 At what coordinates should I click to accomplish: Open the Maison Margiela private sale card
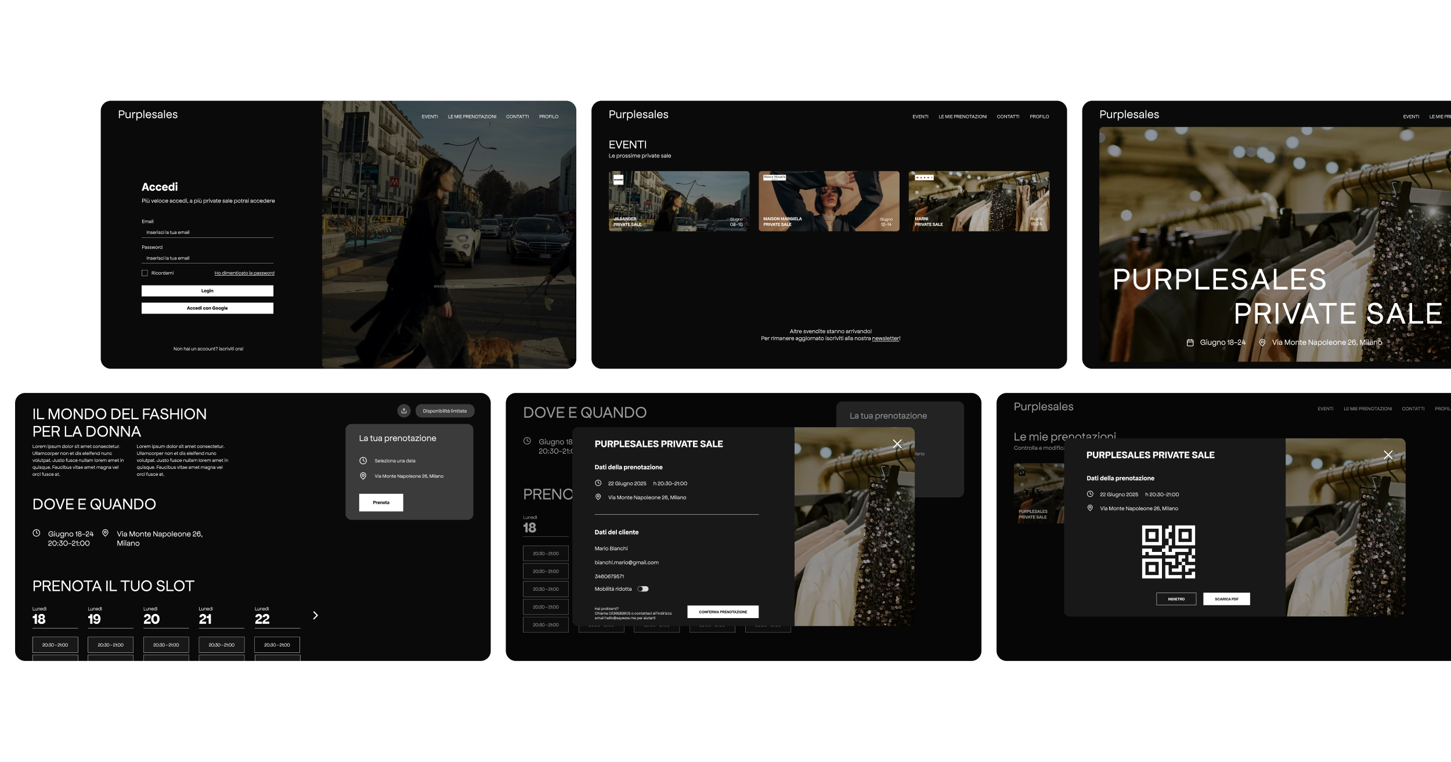tap(828, 201)
